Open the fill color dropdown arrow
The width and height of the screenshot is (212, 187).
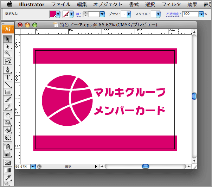click(58, 14)
